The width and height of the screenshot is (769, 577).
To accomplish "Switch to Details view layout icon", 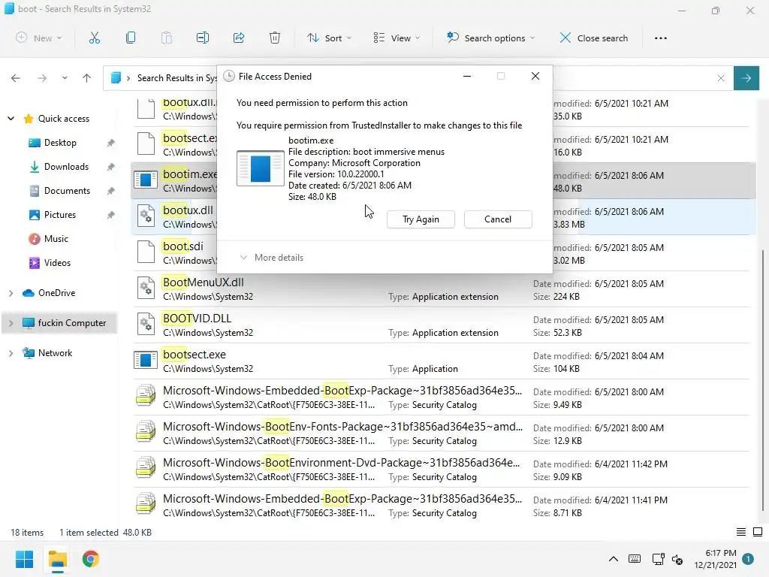I will [741, 532].
